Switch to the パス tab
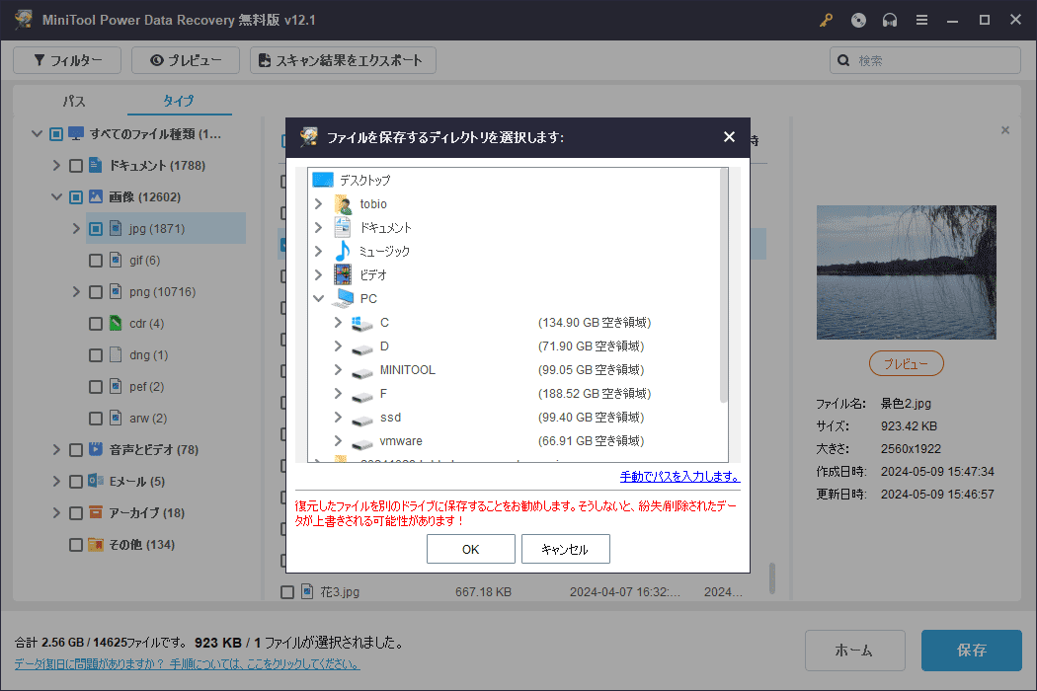The image size is (1037, 691). (74, 101)
